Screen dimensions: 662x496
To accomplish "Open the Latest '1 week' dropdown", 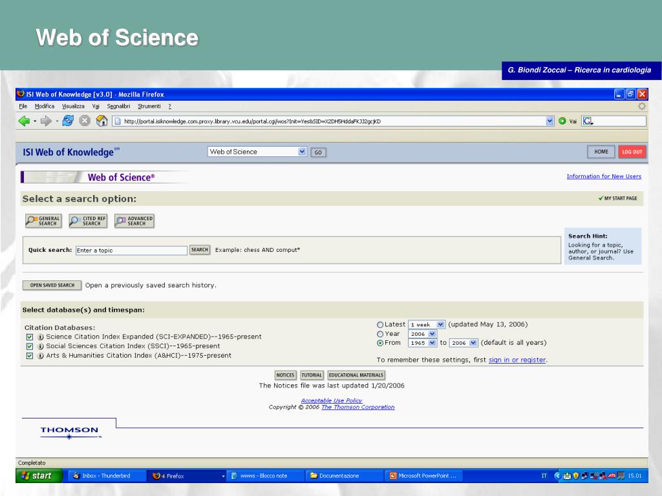I will tap(427, 324).
